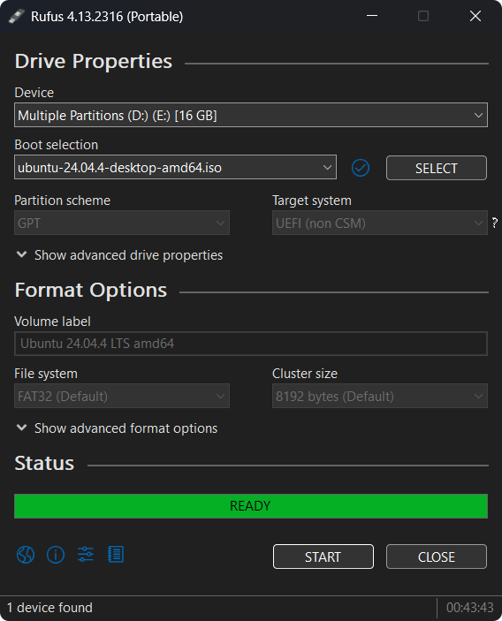The width and height of the screenshot is (502, 621).
Task: Click the Rufus USB drive title icon
Action: pos(17,16)
